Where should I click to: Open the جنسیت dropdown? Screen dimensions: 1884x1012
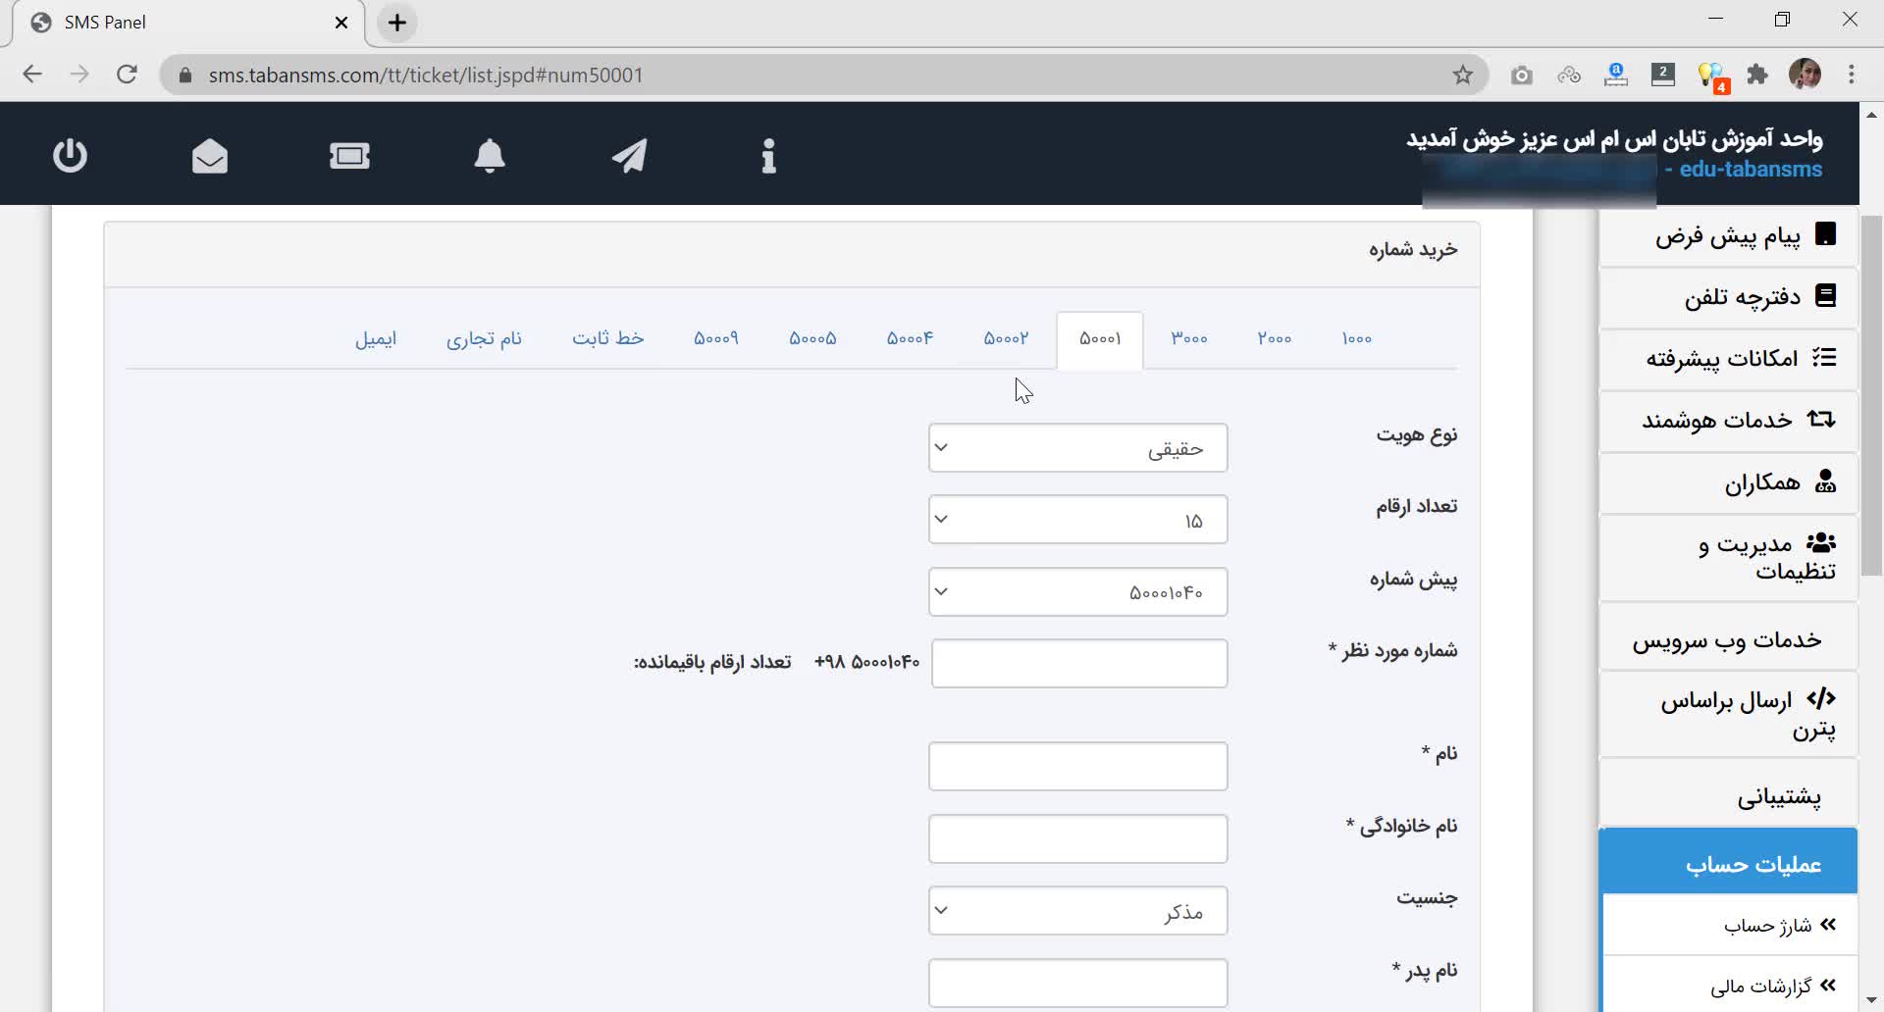[1077, 911]
